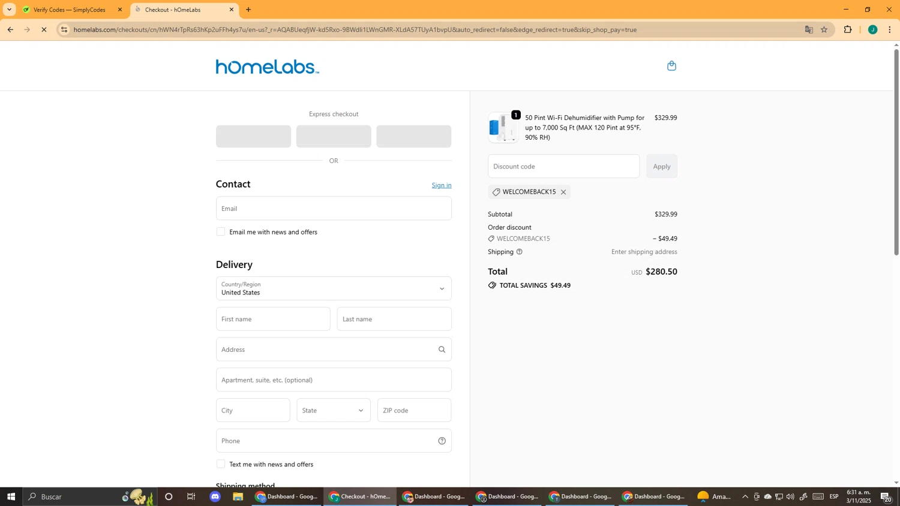Viewport: 900px width, 506px height.
Task: Click the shipping info help icon
Action: pyautogui.click(x=519, y=252)
